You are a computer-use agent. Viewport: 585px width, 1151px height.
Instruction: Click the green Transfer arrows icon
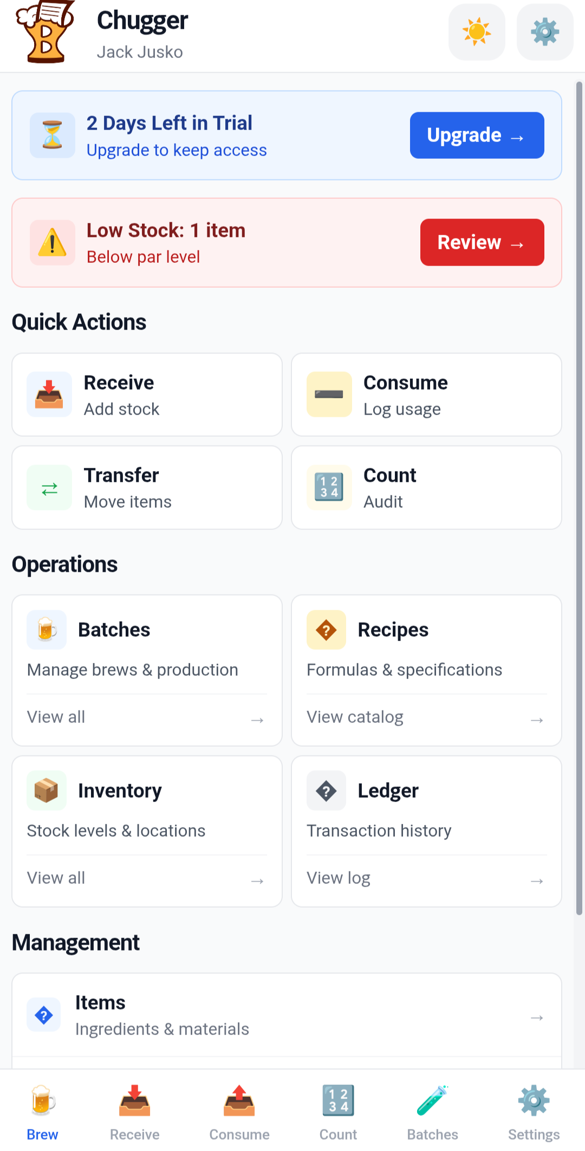49,487
